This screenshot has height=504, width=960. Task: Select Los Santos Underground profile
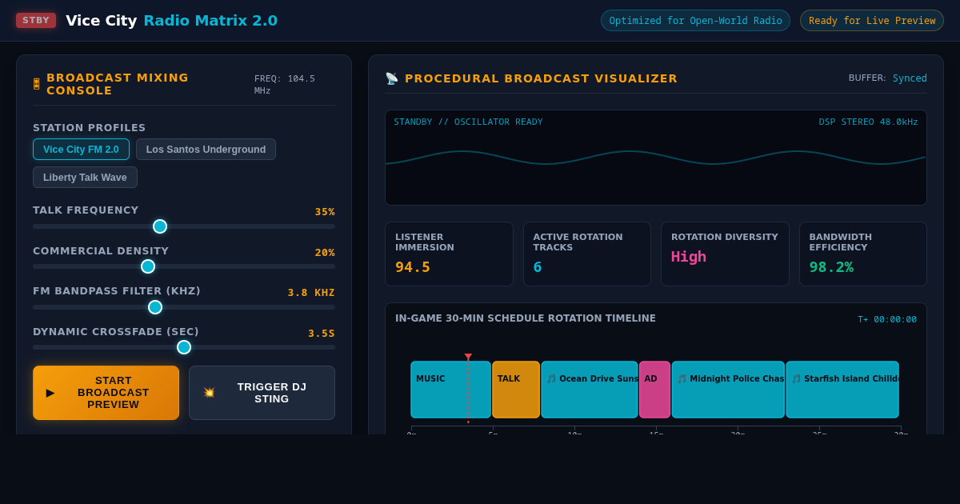(206, 150)
